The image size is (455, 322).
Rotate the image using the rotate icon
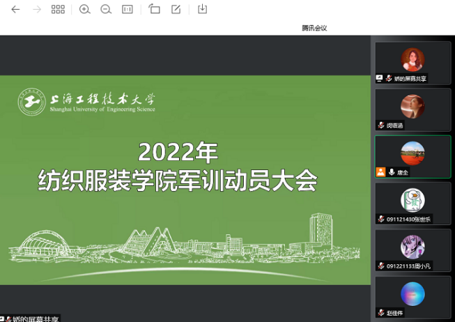155,10
